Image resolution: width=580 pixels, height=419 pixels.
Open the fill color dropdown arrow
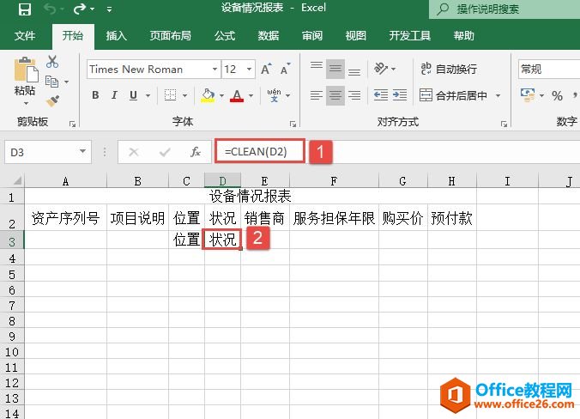click(222, 95)
